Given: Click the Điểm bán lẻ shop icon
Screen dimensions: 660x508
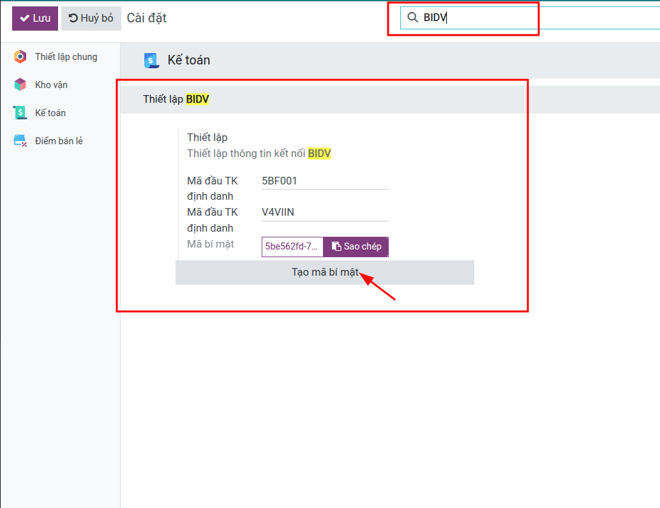Looking at the screenshot, I should click(20, 141).
